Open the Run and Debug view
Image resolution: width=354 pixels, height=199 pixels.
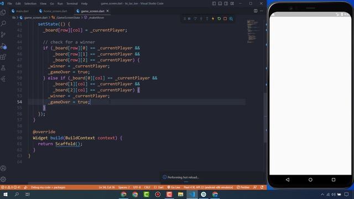click(3, 46)
